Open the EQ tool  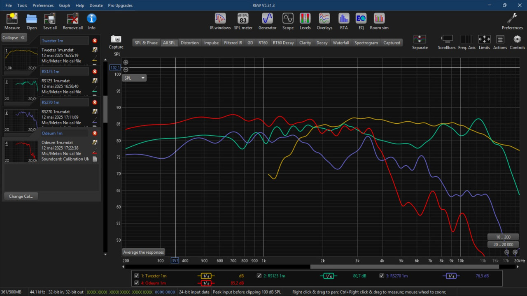coord(361,18)
